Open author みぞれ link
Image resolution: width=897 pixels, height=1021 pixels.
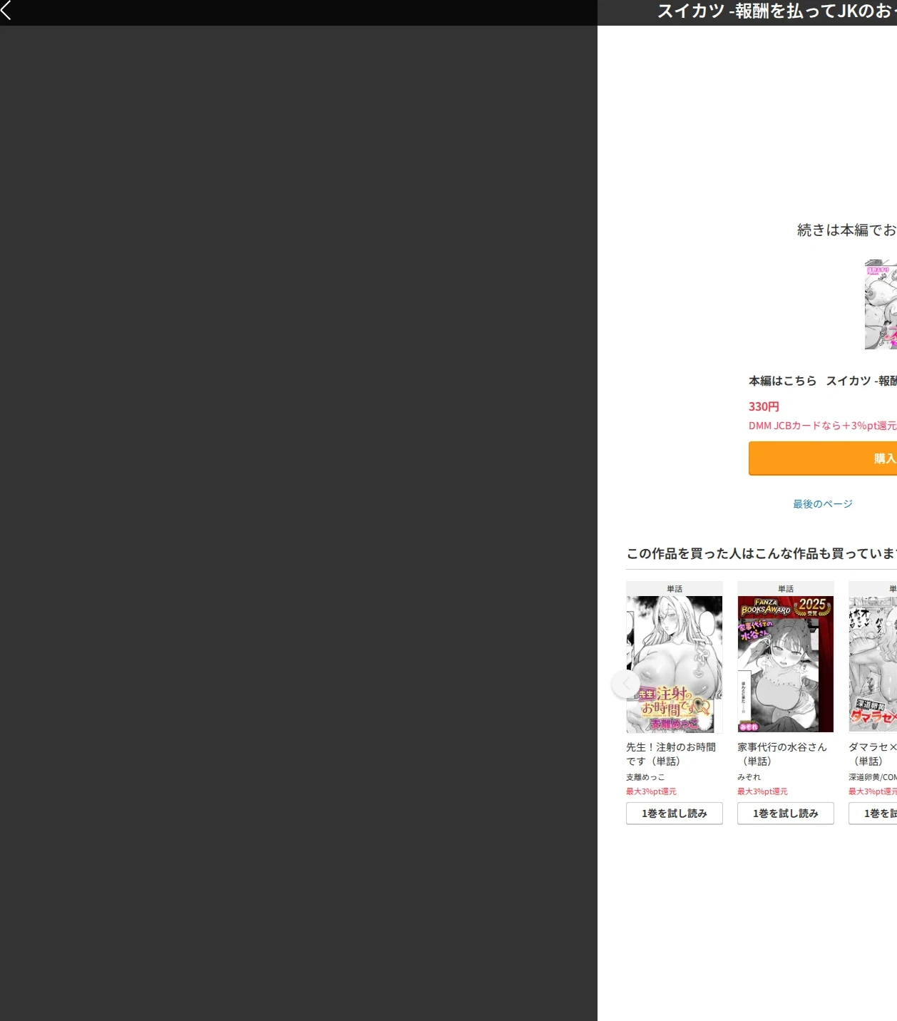tap(749, 777)
